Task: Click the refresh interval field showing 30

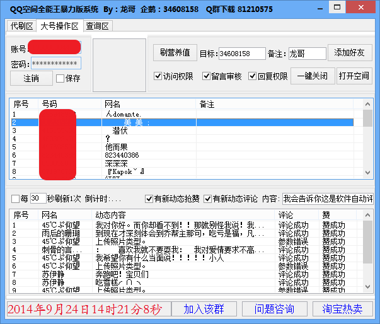Action: [x=38, y=199]
